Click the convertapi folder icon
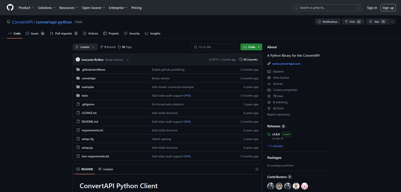The height and width of the screenshot is (192, 401). click(78, 78)
